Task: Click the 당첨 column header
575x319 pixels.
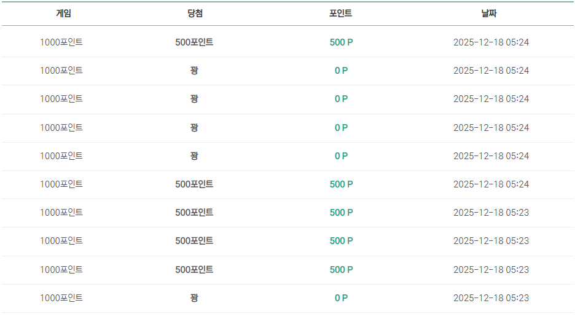Action: click(x=195, y=14)
